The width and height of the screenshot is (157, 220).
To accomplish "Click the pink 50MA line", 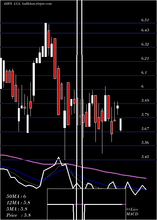I will click(x=73, y=165).
